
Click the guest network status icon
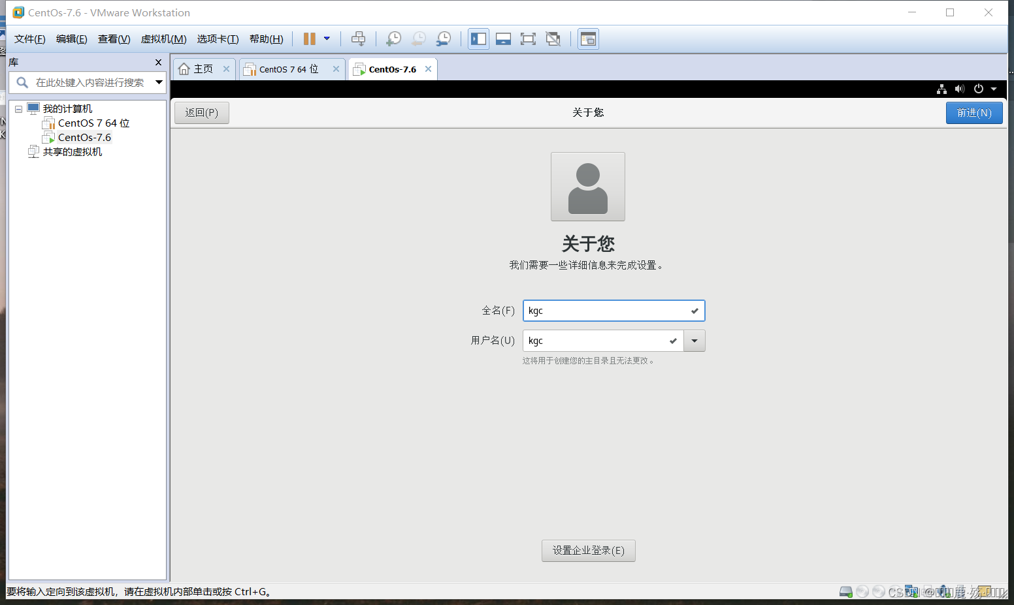(941, 89)
